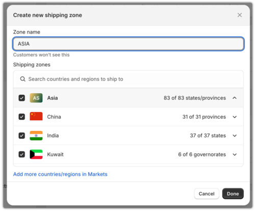Click the Kuwait country name

point(55,154)
